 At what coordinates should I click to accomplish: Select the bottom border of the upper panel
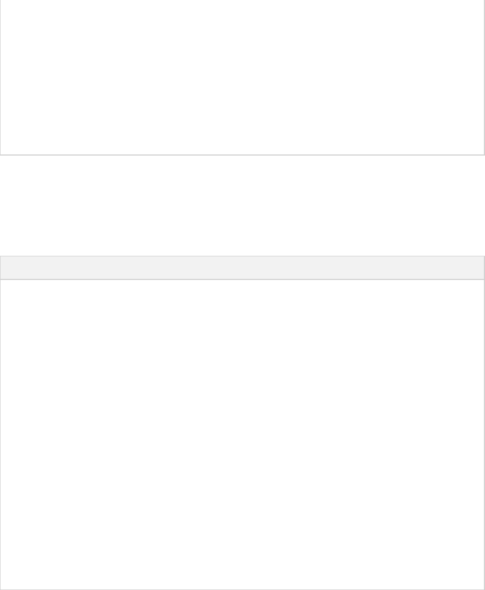242,154
